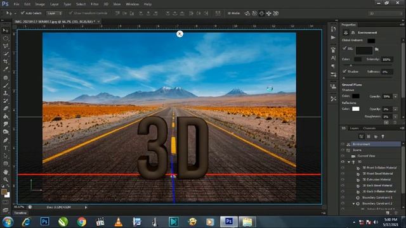Image resolution: width=406 pixels, height=228 pixels.
Task: Open the Auto-Select Layer dropdown
Action: 55,13
